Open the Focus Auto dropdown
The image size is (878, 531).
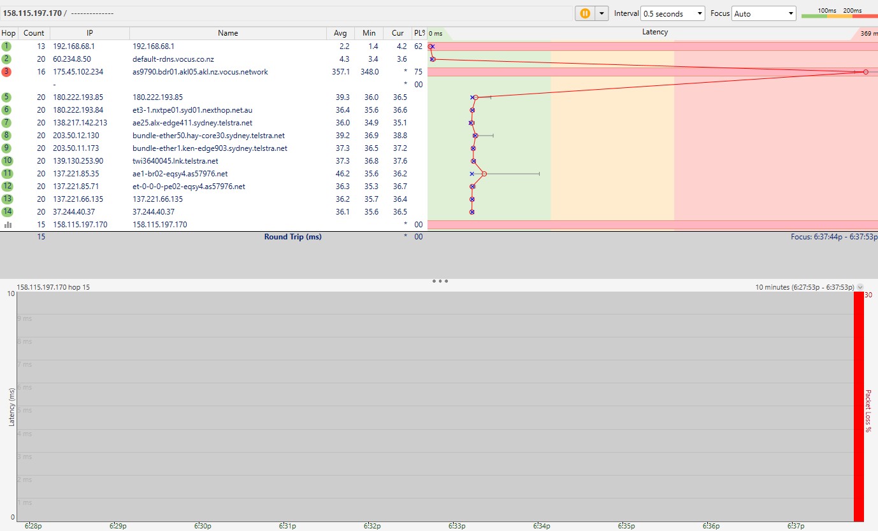[764, 13]
